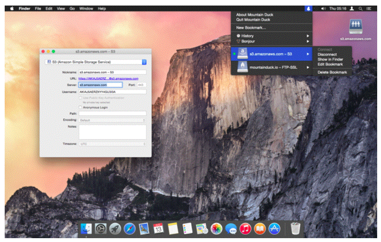This screenshot has height=242, width=381.
Task: Click the Server field
Action: (100, 85)
